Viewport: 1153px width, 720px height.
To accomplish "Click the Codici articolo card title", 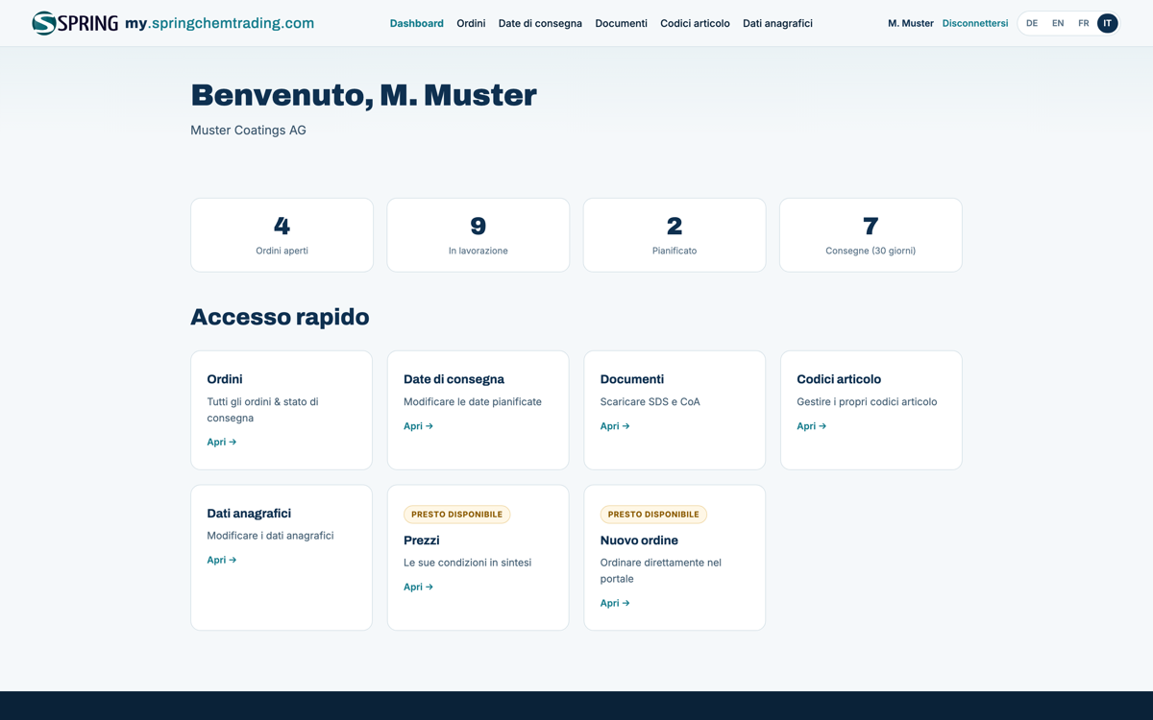I will coord(839,379).
